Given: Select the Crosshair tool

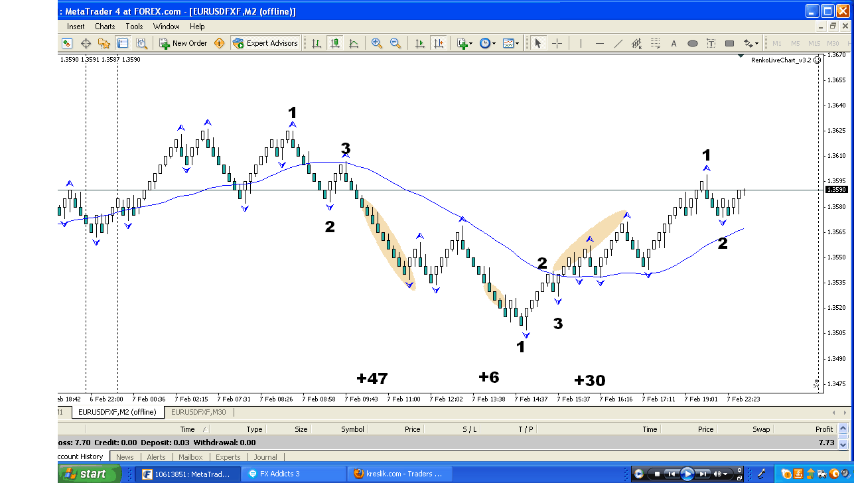Looking at the screenshot, I should pyautogui.click(x=557, y=43).
